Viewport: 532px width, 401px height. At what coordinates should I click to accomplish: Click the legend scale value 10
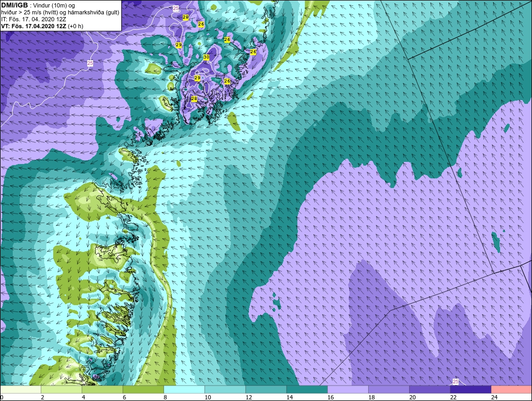(207, 397)
